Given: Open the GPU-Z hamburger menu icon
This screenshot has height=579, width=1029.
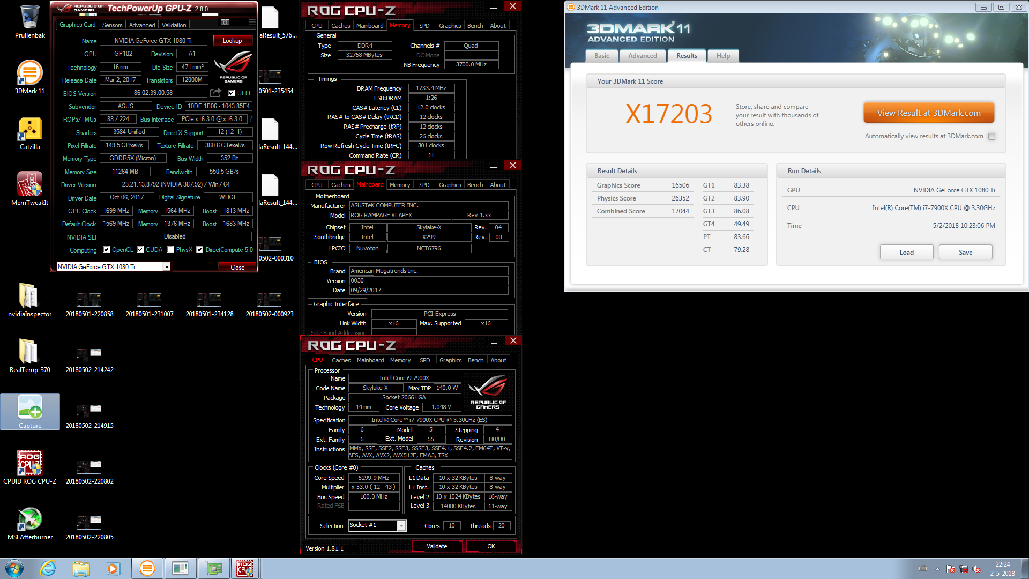Looking at the screenshot, I should tap(252, 22).
